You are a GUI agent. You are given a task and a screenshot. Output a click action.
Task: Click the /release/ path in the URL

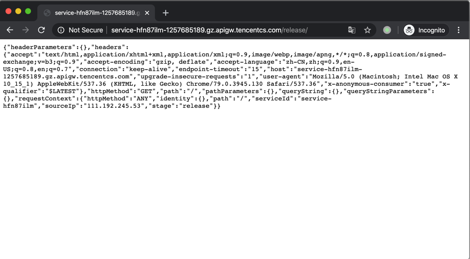295,30
